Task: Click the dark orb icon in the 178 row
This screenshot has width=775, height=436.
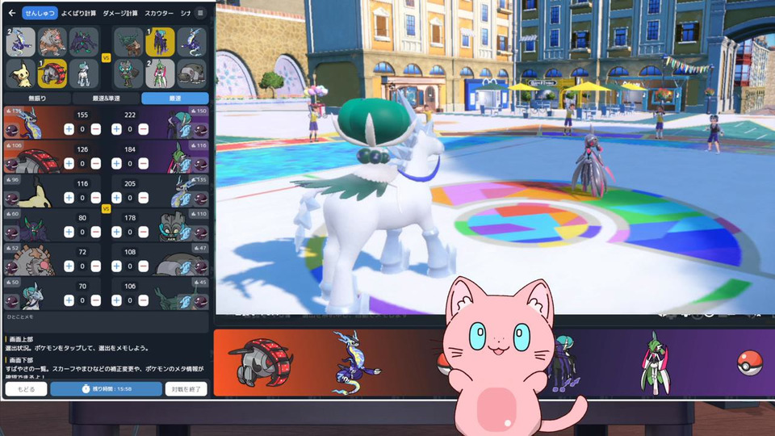Action: [200, 233]
